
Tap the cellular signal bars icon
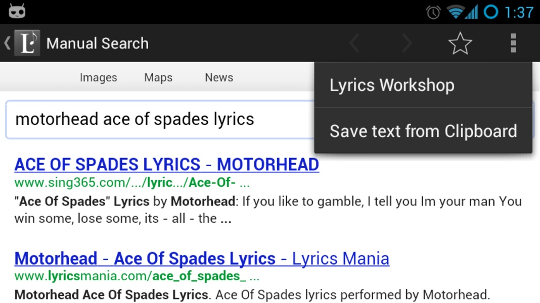pyautogui.click(x=471, y=13)
